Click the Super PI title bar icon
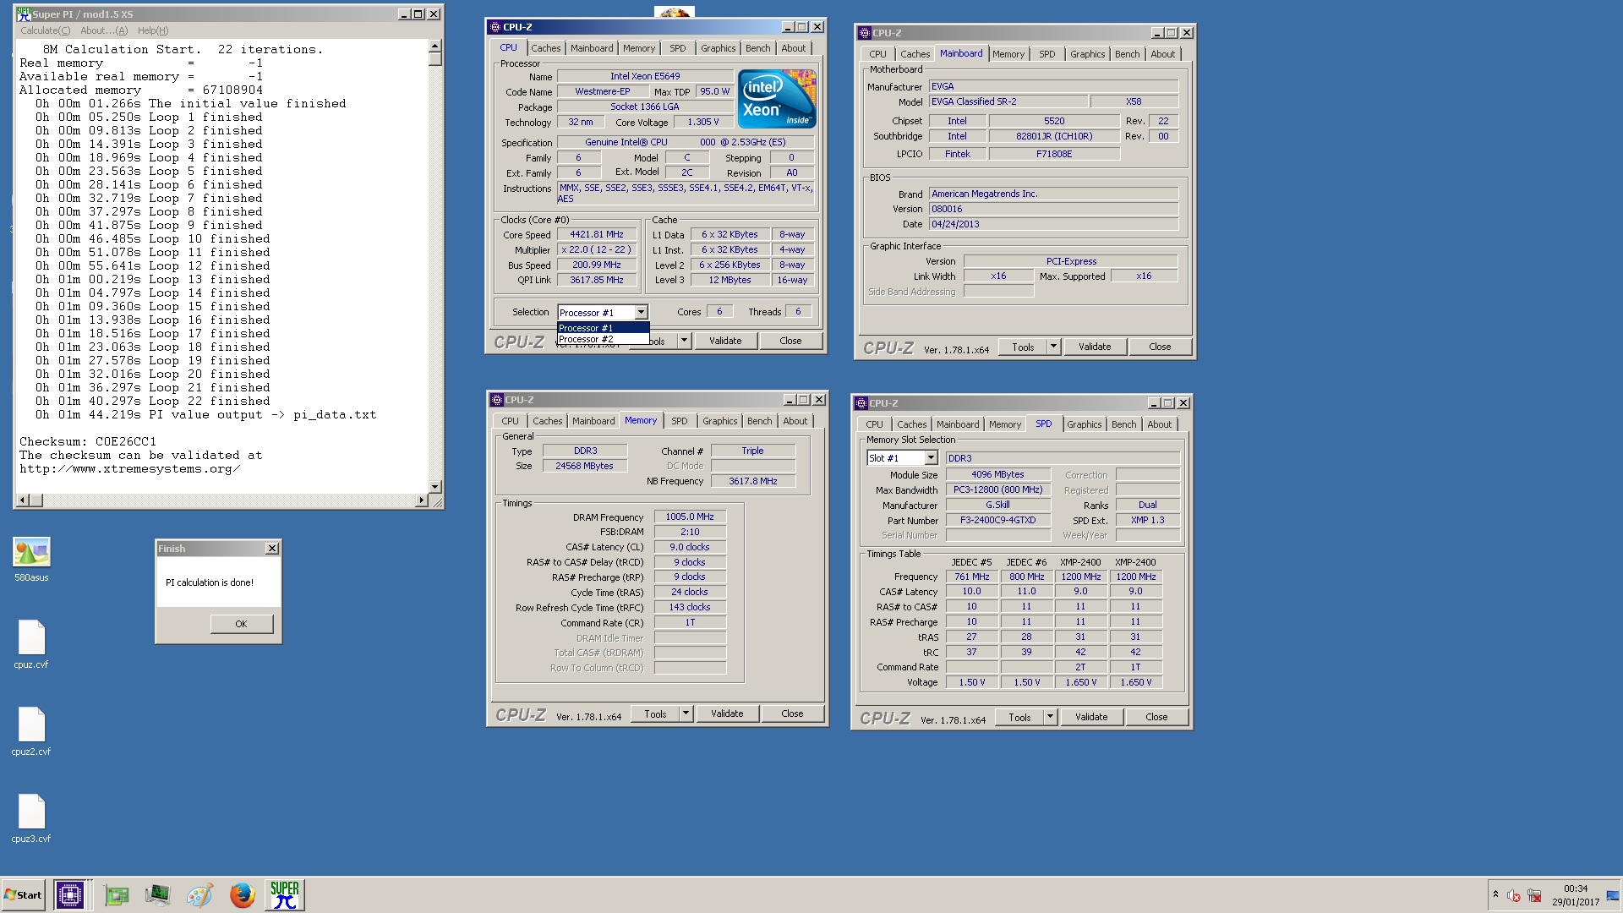This screenshot has width=1623, height=913. 24,14
